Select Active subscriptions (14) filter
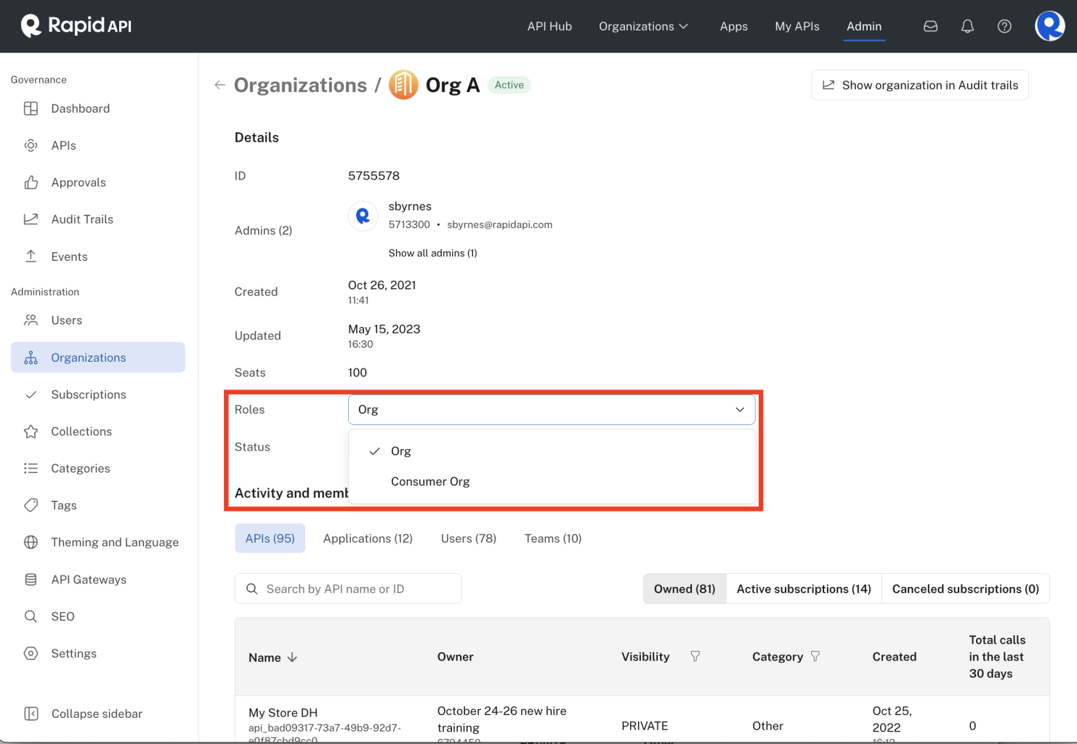The height and width of the screenshot is (744, 1077). point(804,589)
